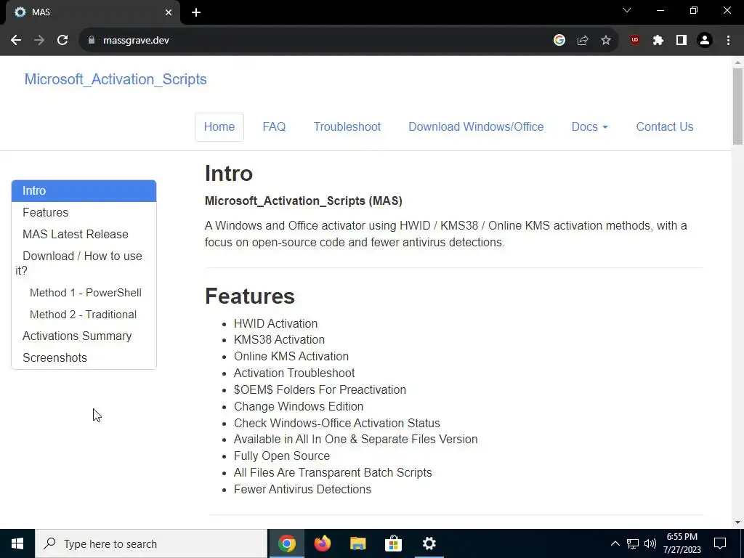Go back with the browser back arrow
This screenshot has height=558, width=744.
16,41
